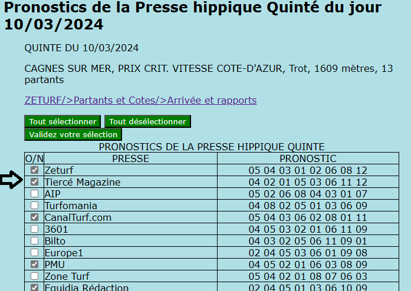Viewport: 411px width, 291px height.
Task: Check the 3601 press row checkbox
Action: tap(35, 229)
